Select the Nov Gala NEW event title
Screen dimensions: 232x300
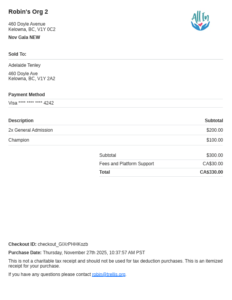tap(24, 37)
